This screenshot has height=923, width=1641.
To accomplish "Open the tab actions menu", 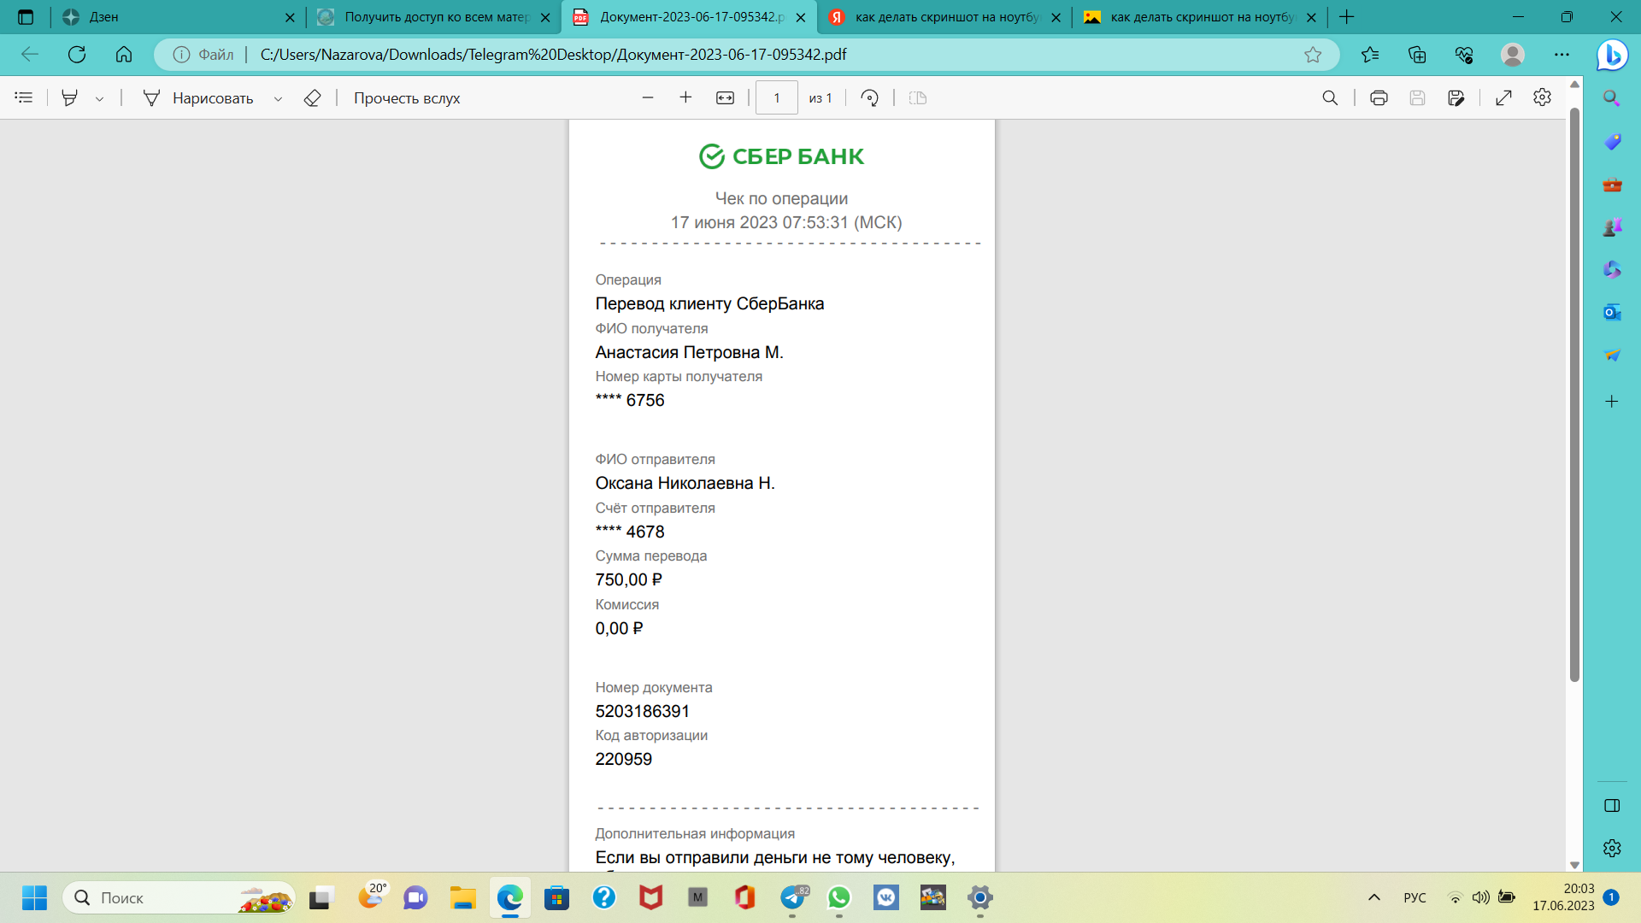I will (26, 17).
